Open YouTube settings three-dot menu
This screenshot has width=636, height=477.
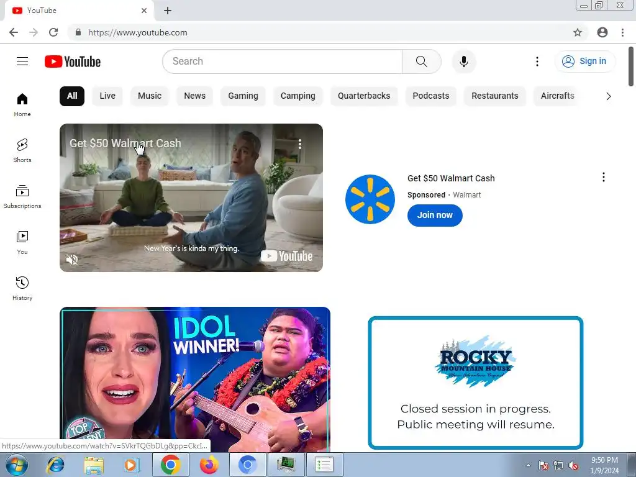point(537,61)
